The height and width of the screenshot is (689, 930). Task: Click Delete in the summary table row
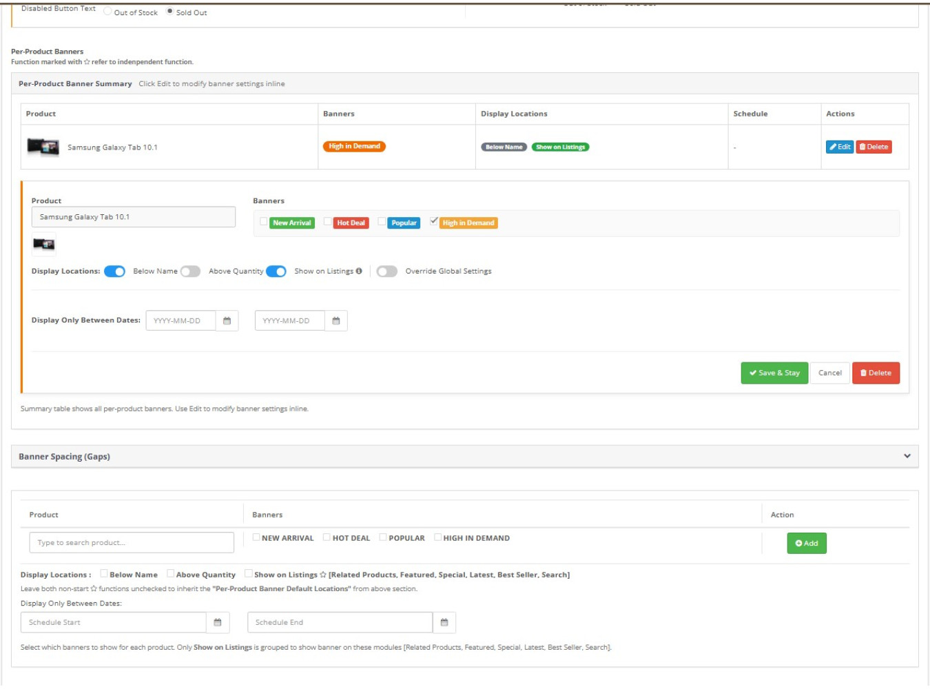(874, 147)
